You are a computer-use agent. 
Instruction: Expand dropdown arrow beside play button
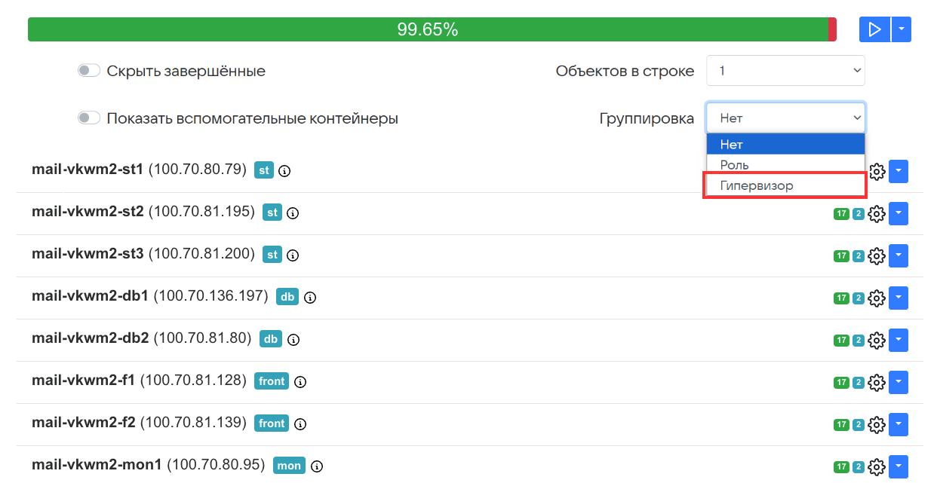coord(902,29)
